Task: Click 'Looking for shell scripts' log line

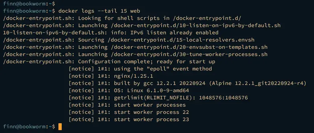Action: pos(122,18)
